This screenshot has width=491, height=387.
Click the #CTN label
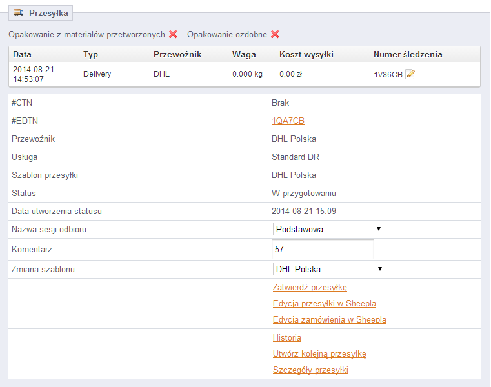(x=22, y=103)
